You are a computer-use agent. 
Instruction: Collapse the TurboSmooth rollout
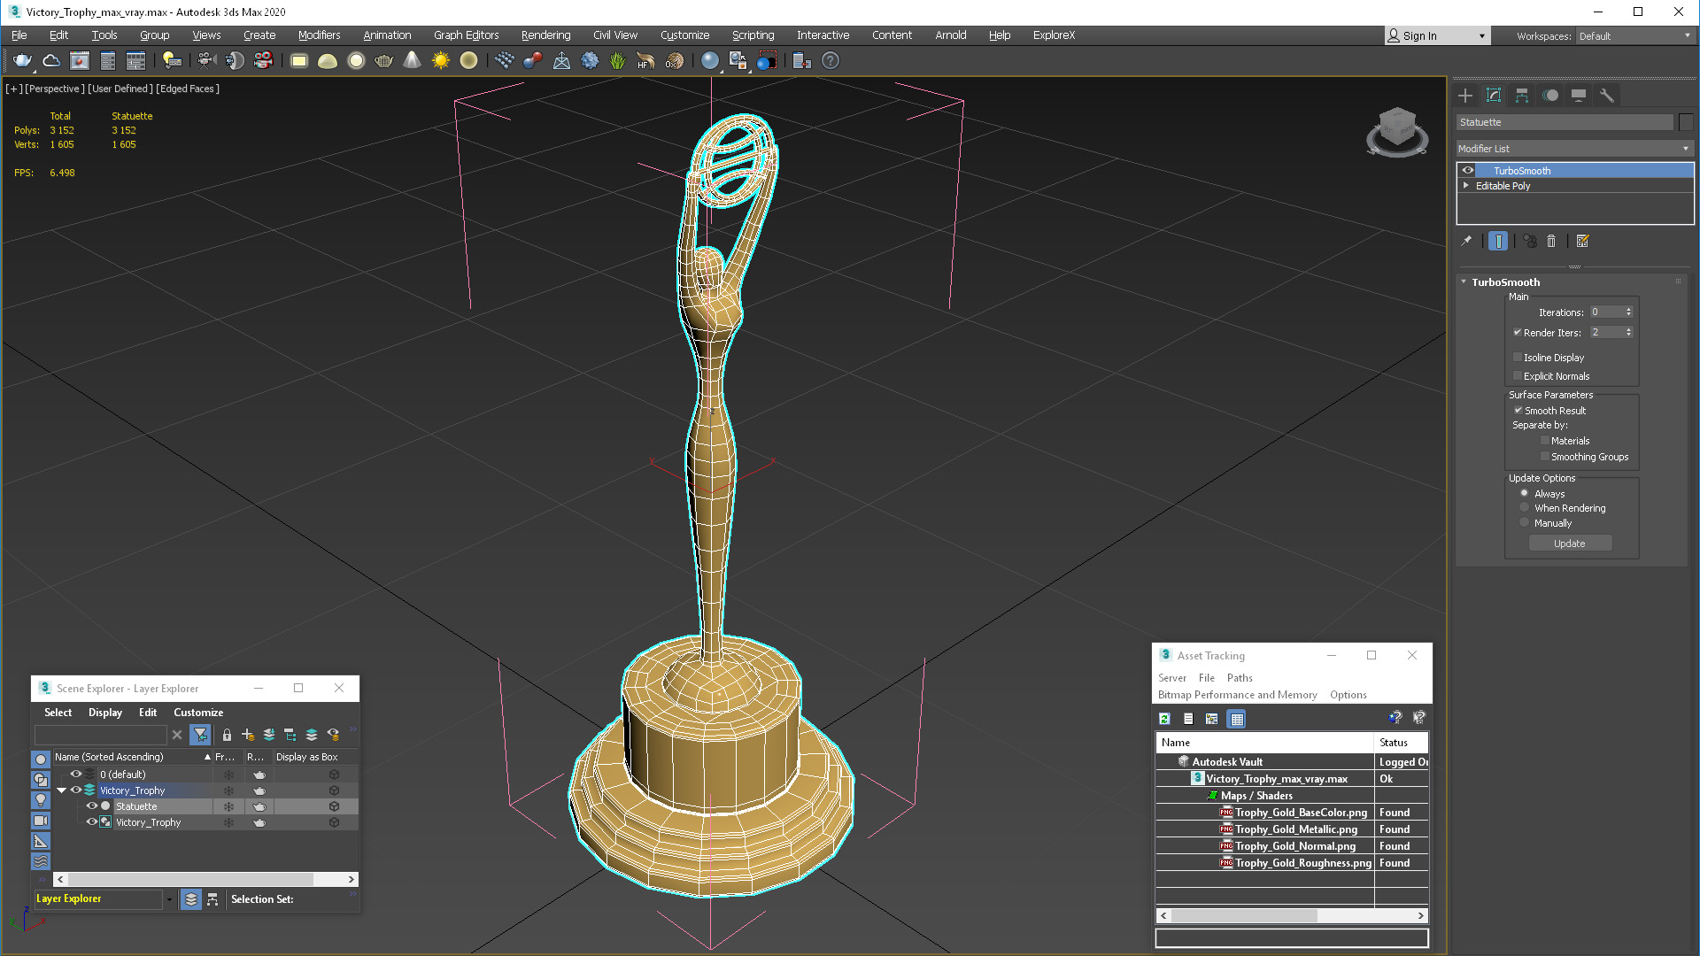[1464, 282]
